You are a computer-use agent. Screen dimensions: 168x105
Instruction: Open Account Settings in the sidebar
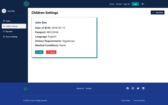pos(14,37)
